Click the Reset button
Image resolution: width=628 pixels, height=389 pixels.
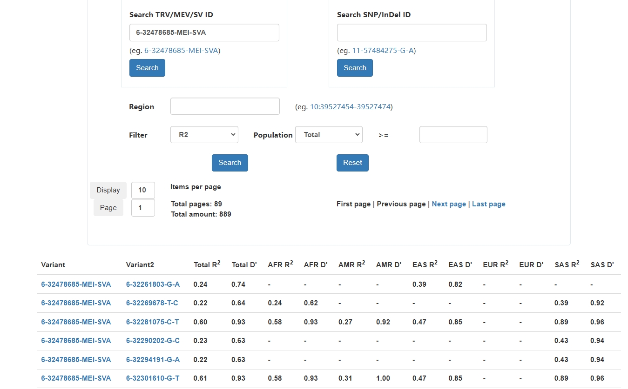tap(352, 163)
